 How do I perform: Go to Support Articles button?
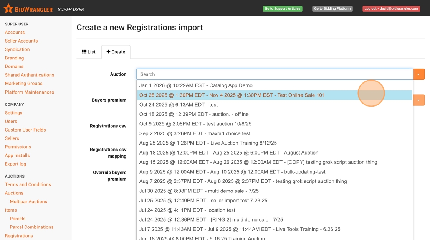283,8
